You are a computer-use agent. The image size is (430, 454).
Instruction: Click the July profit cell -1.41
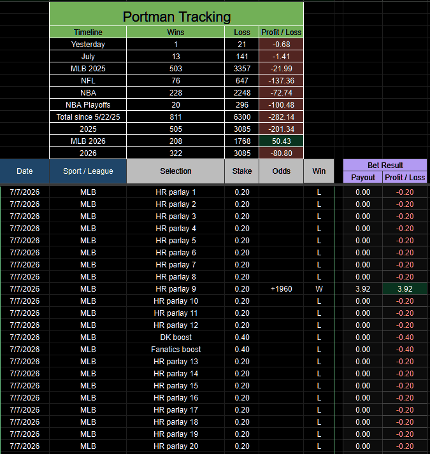point(282,57)
